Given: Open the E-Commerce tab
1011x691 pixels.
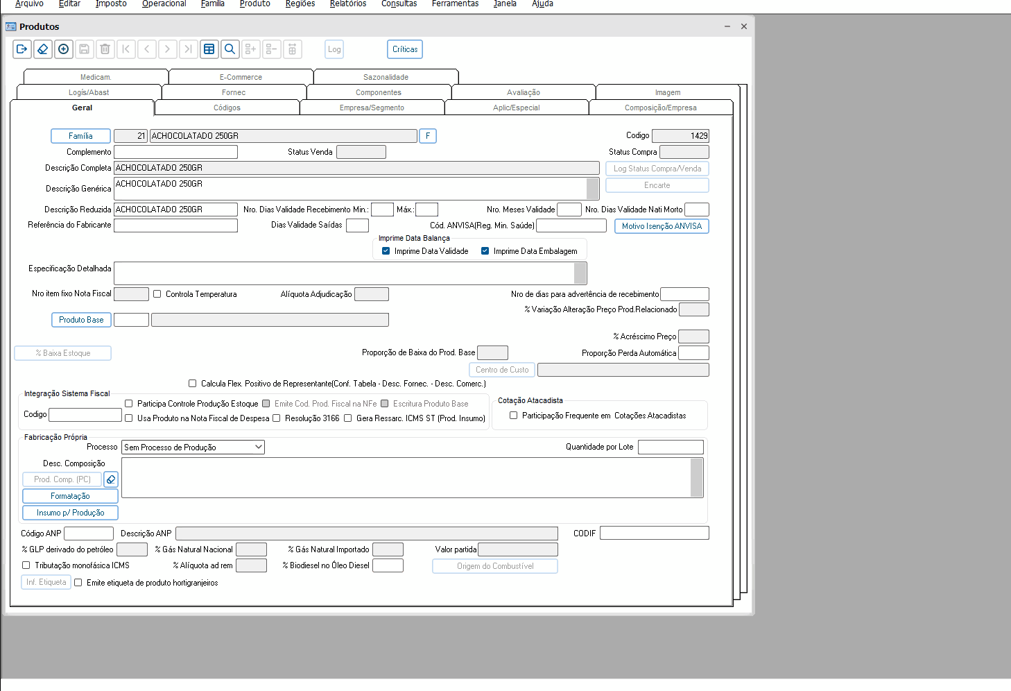Looking at the screenshot, I should pyautogui.click(x=241, y=77).
